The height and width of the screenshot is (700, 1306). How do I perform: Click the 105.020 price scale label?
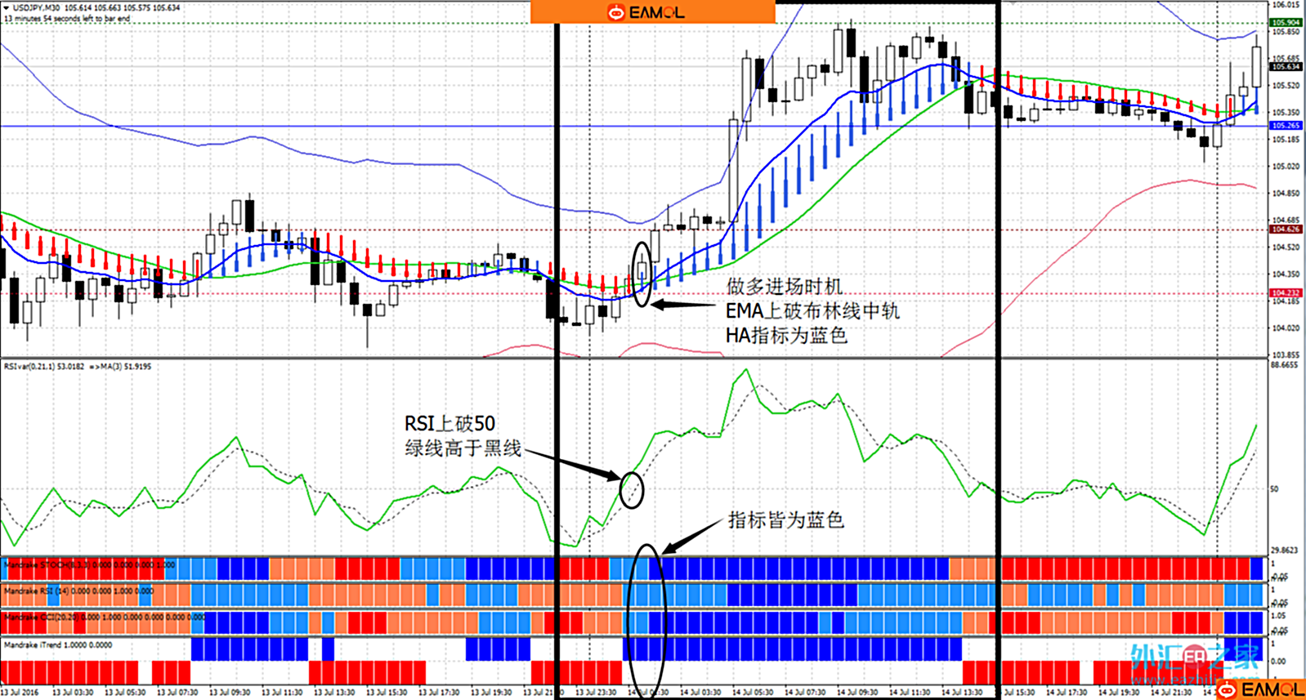coord(1286,166)
